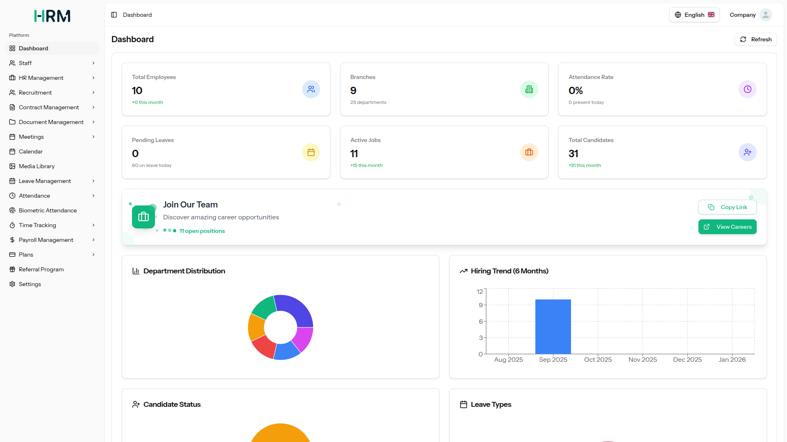Go to Media Library in the sidebar
Image resolution: width=787 pixels, height=442 pixels.
36,166
